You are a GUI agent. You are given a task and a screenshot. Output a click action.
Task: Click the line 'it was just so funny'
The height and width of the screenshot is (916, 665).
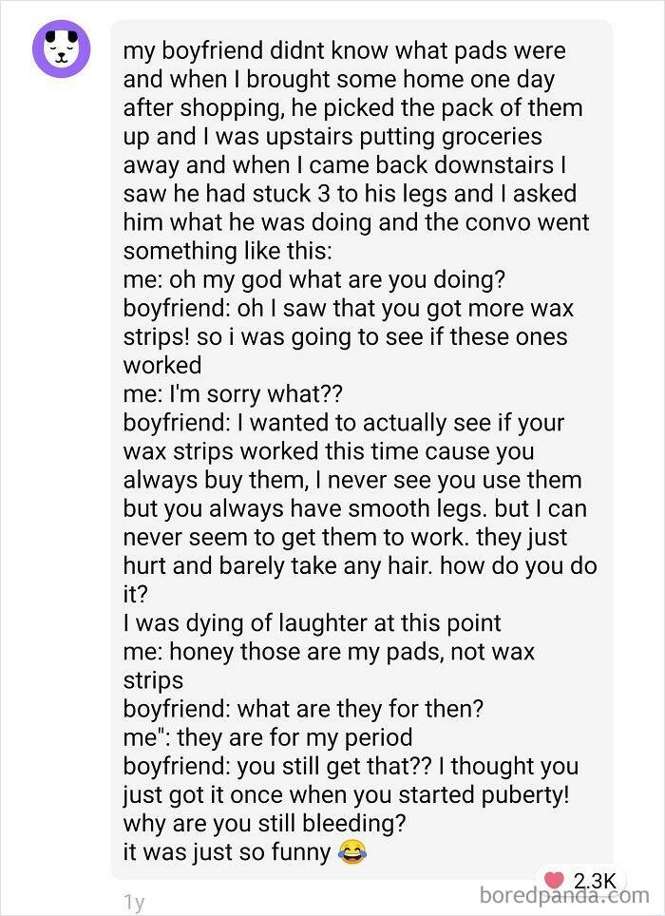click(226, 851)
